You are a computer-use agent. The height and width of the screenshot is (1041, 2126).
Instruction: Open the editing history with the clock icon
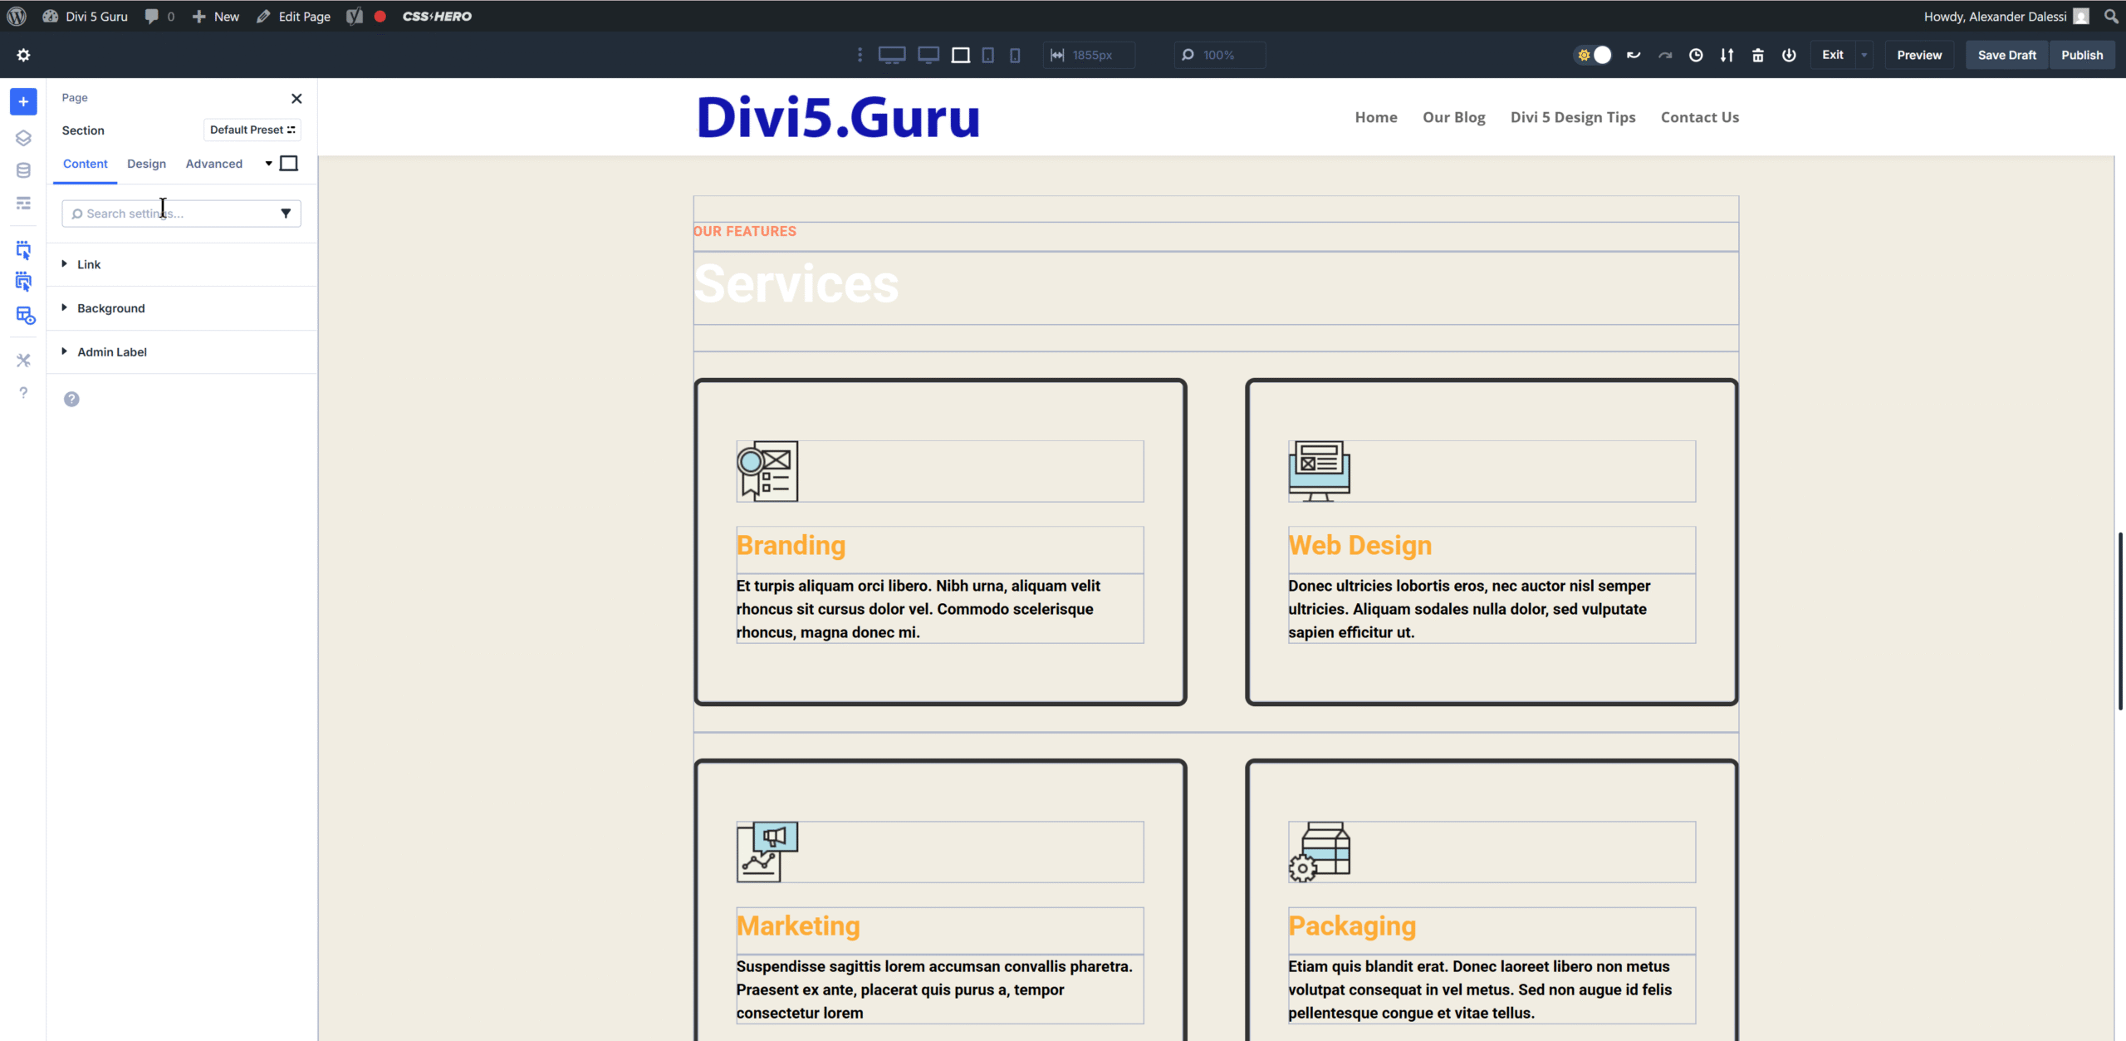pyautogui.click(x=1696, y=55)
